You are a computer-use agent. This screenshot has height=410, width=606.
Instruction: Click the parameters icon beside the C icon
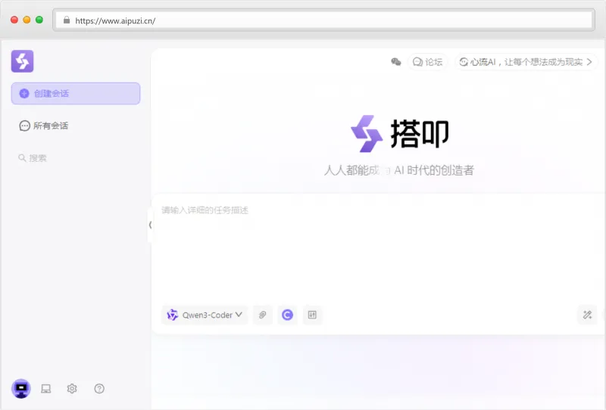312,315
